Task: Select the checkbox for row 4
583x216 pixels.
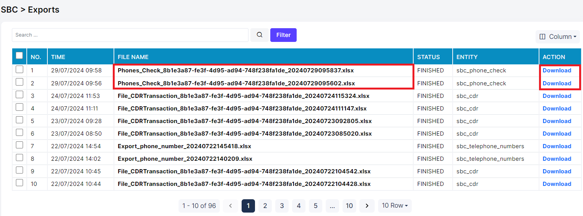Action: (19, 107)
